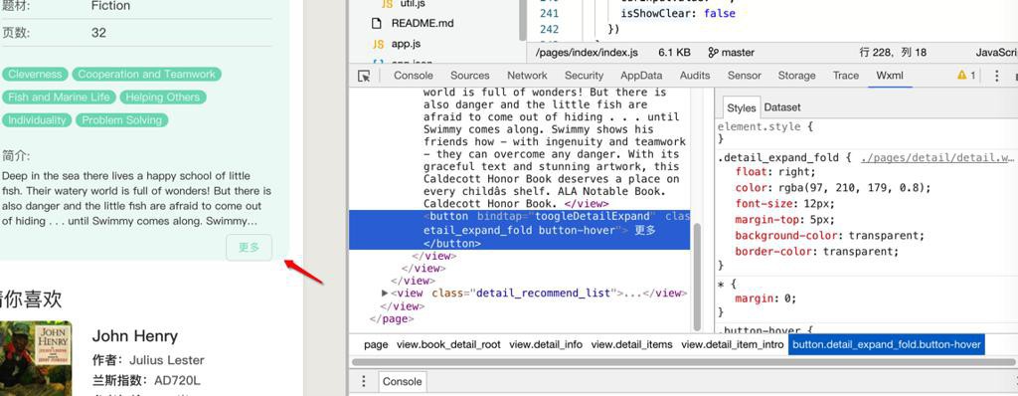The image size is (1018, 396).
Task: Open README.md in the file tree
Action: [x=422, y=24]
